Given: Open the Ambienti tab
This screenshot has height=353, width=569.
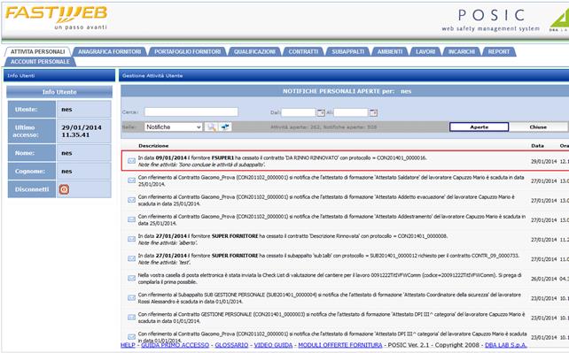Looking at the screenshot, I should tap(390, 52).
